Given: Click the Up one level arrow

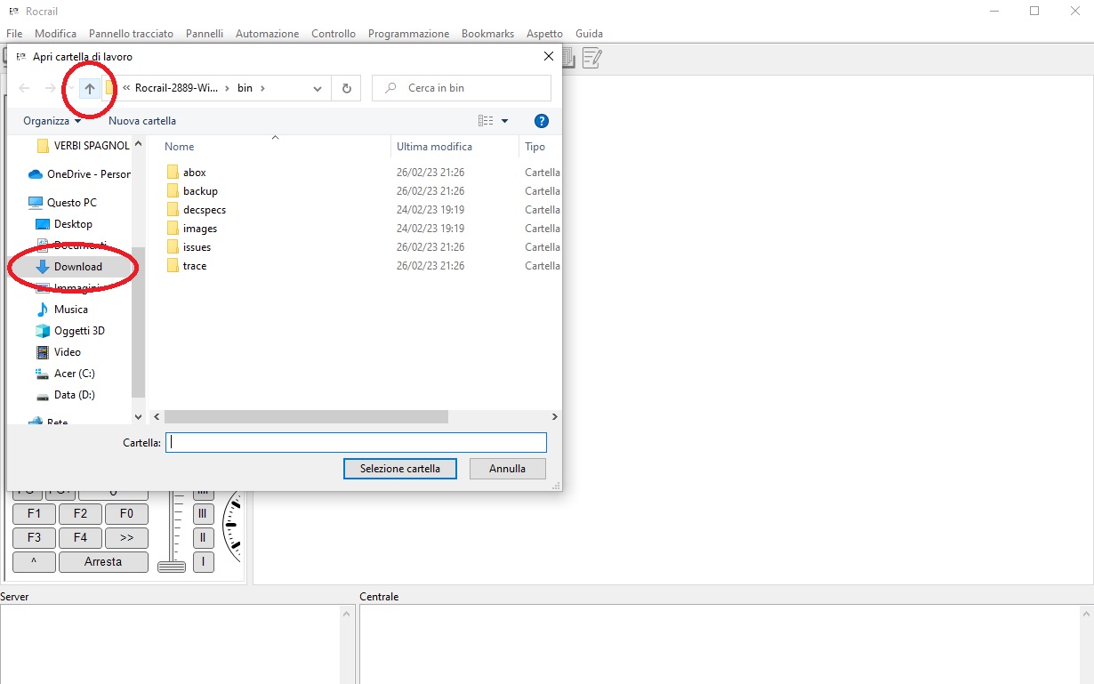Looking at the screenshot, I should [89, 88].
